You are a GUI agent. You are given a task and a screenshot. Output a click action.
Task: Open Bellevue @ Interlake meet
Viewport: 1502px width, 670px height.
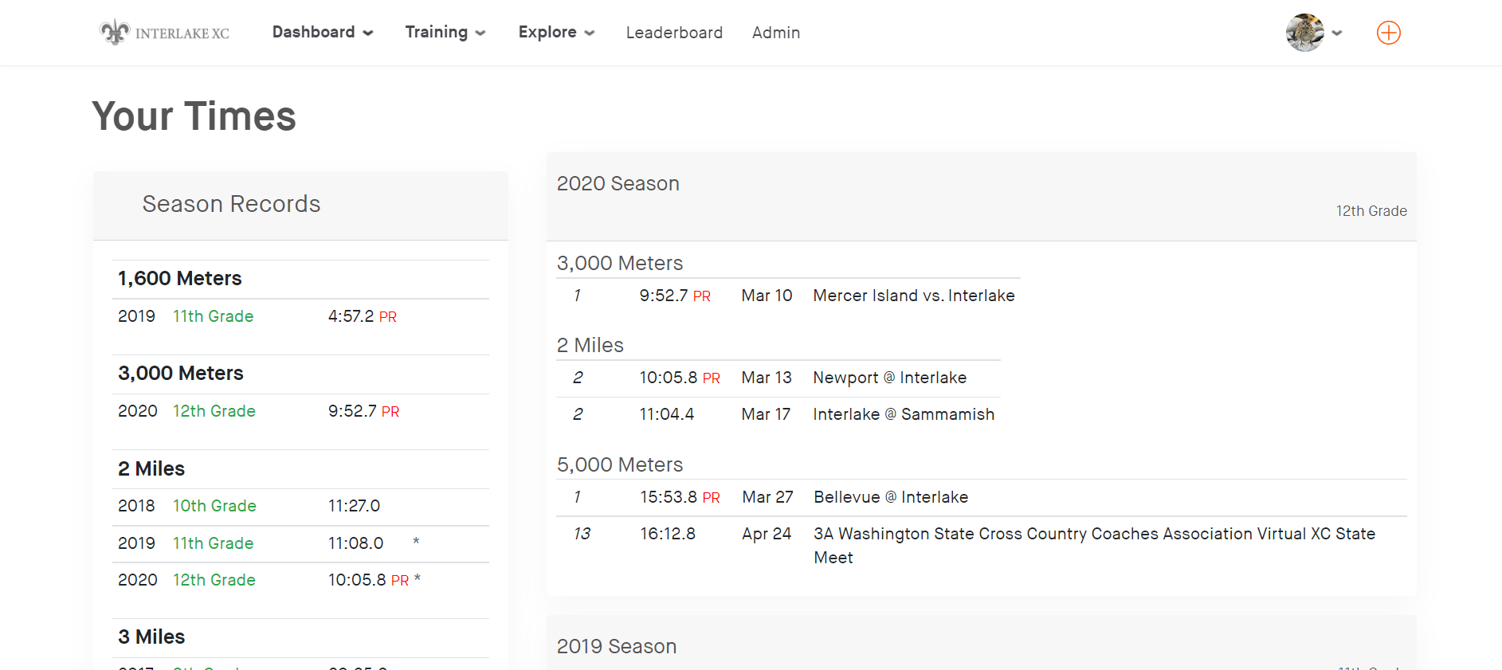pyautogui.click(x=891, y=497)
